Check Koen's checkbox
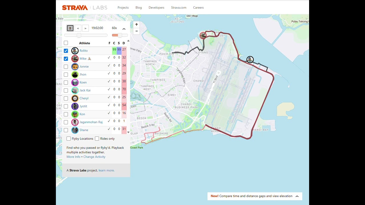Screen dimensions: 365x205 66,83
